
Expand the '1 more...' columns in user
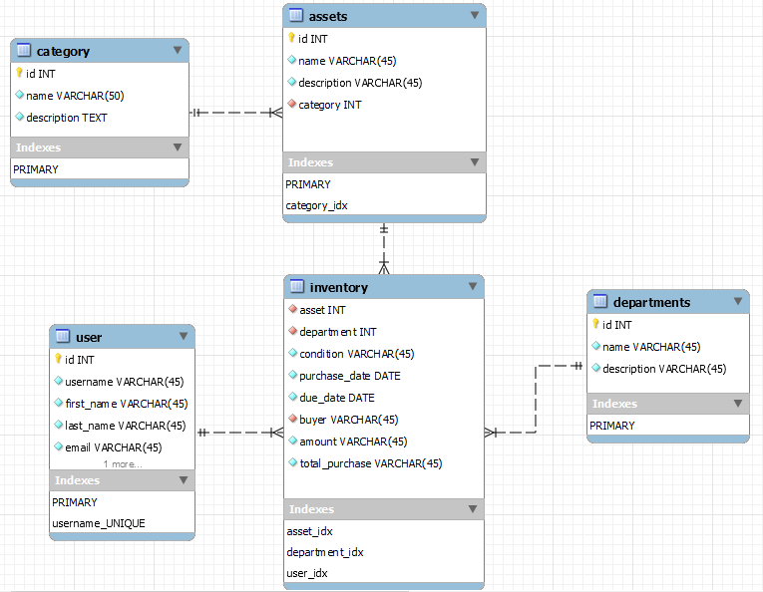[x=122, y=464]
